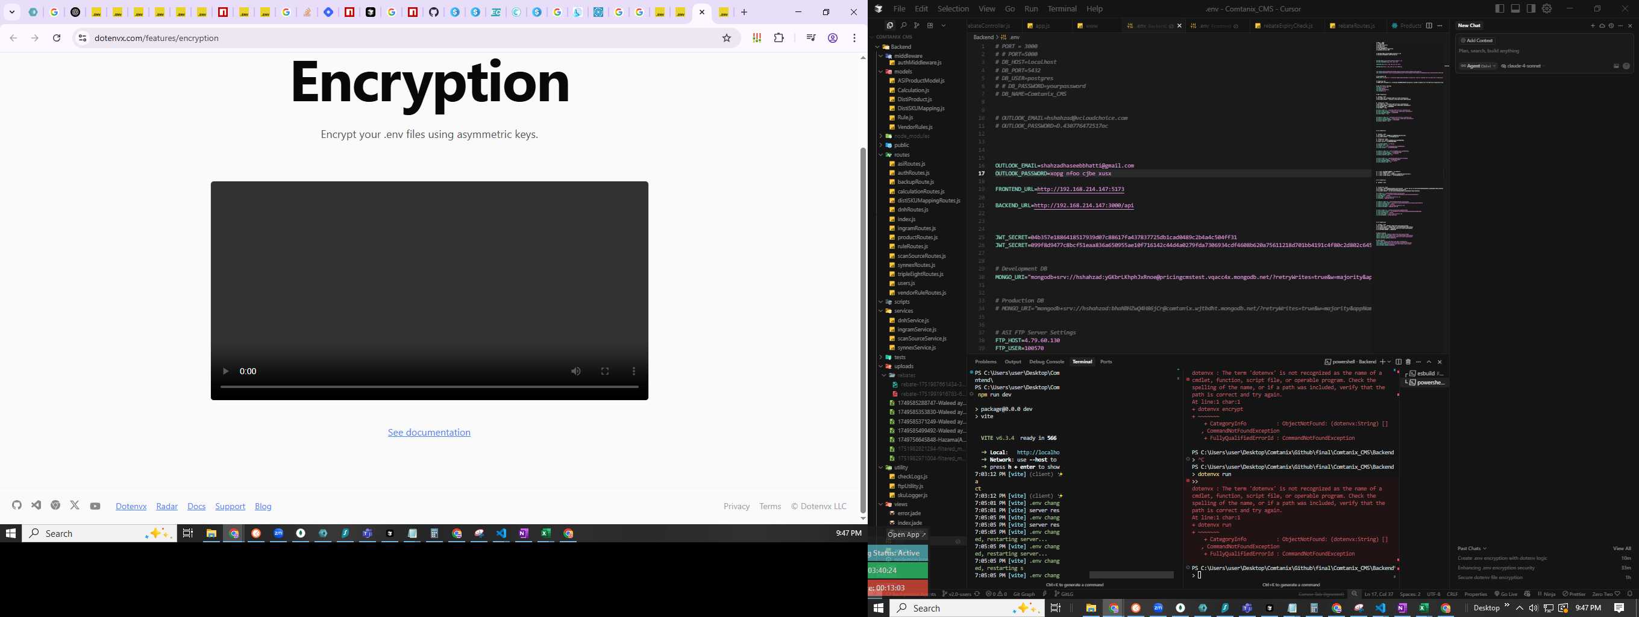Open the Blog footer link
This screenshot has width=1639, height=617.
(x=263, y=506)
